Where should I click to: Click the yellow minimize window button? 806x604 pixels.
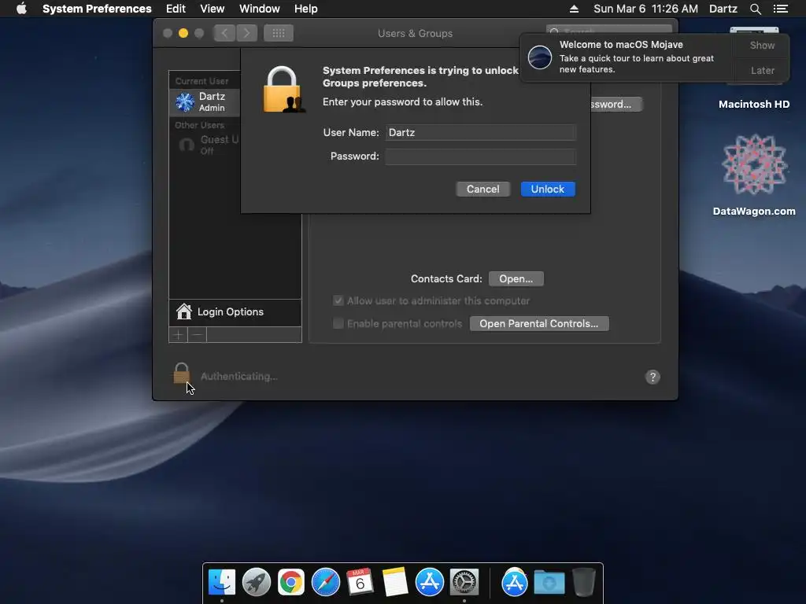click(183, 33)
